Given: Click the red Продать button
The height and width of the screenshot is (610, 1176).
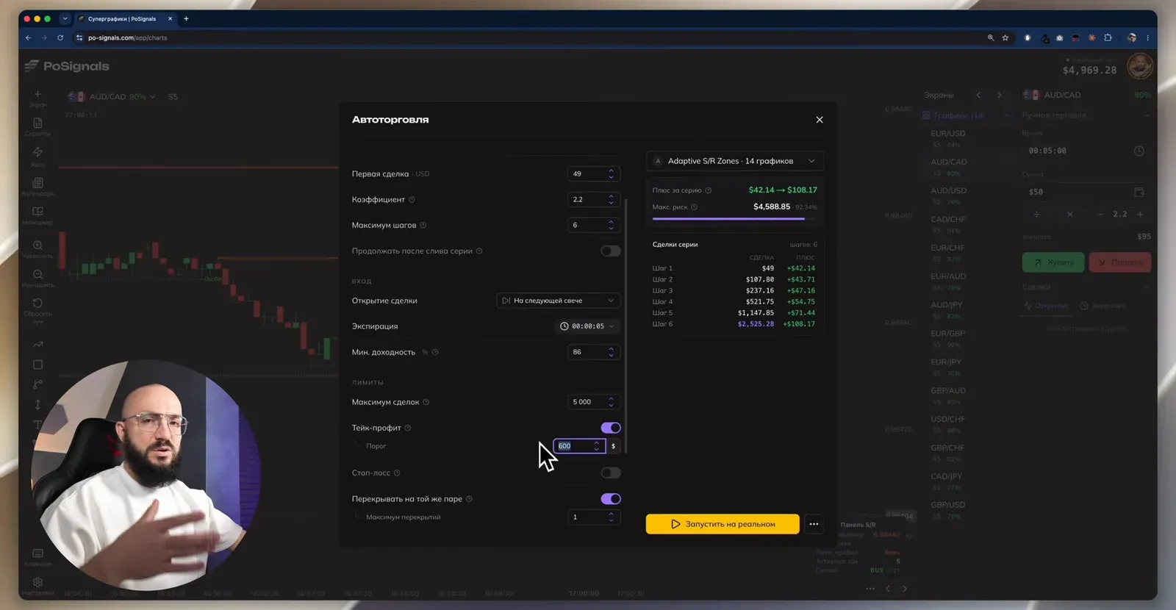Looking at the screenshot, I should point(1120,262).
